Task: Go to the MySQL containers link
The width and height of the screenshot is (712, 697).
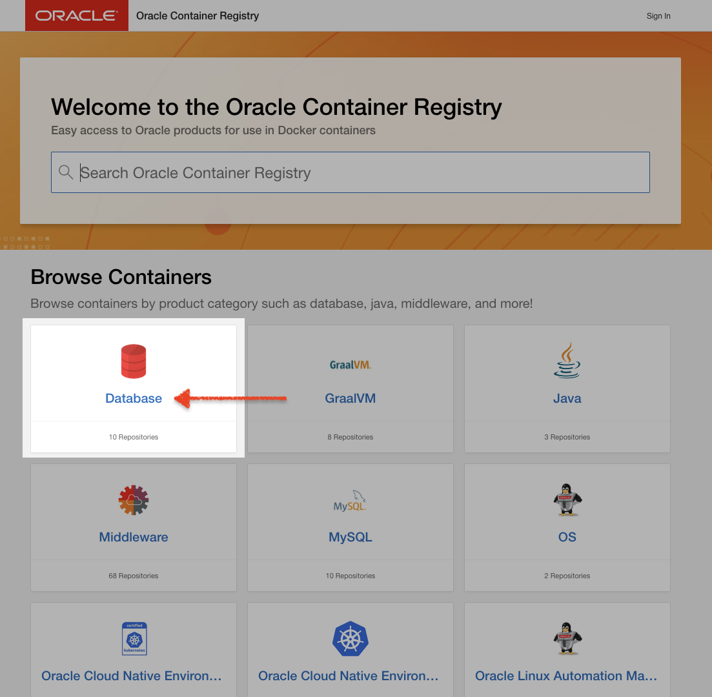Action: coord(350,537)
